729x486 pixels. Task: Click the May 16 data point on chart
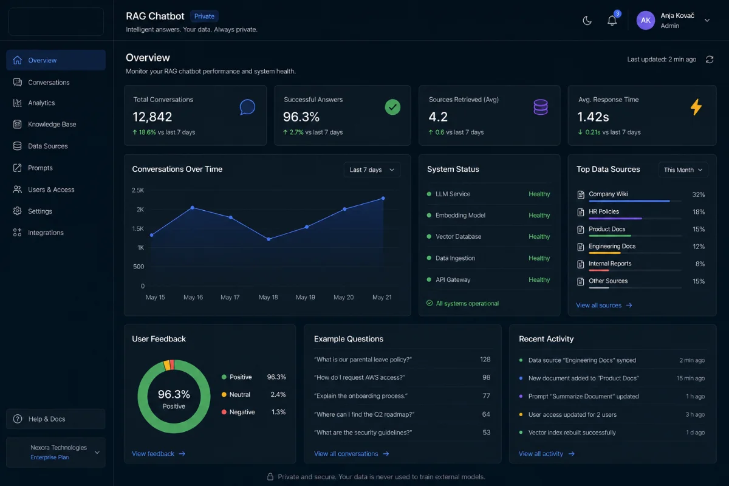pyautogui.click(x=193, y=208)
